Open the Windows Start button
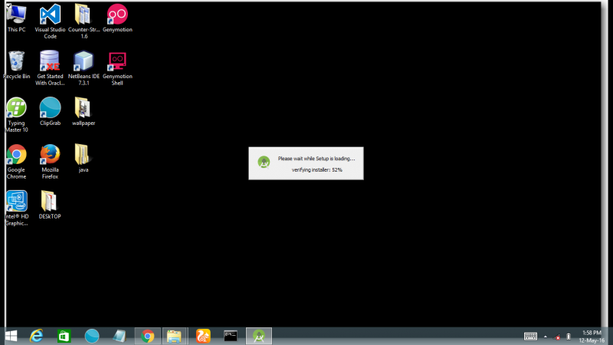Screen dimensions: 613x345 pyautogui.click(x=11, y=336)
